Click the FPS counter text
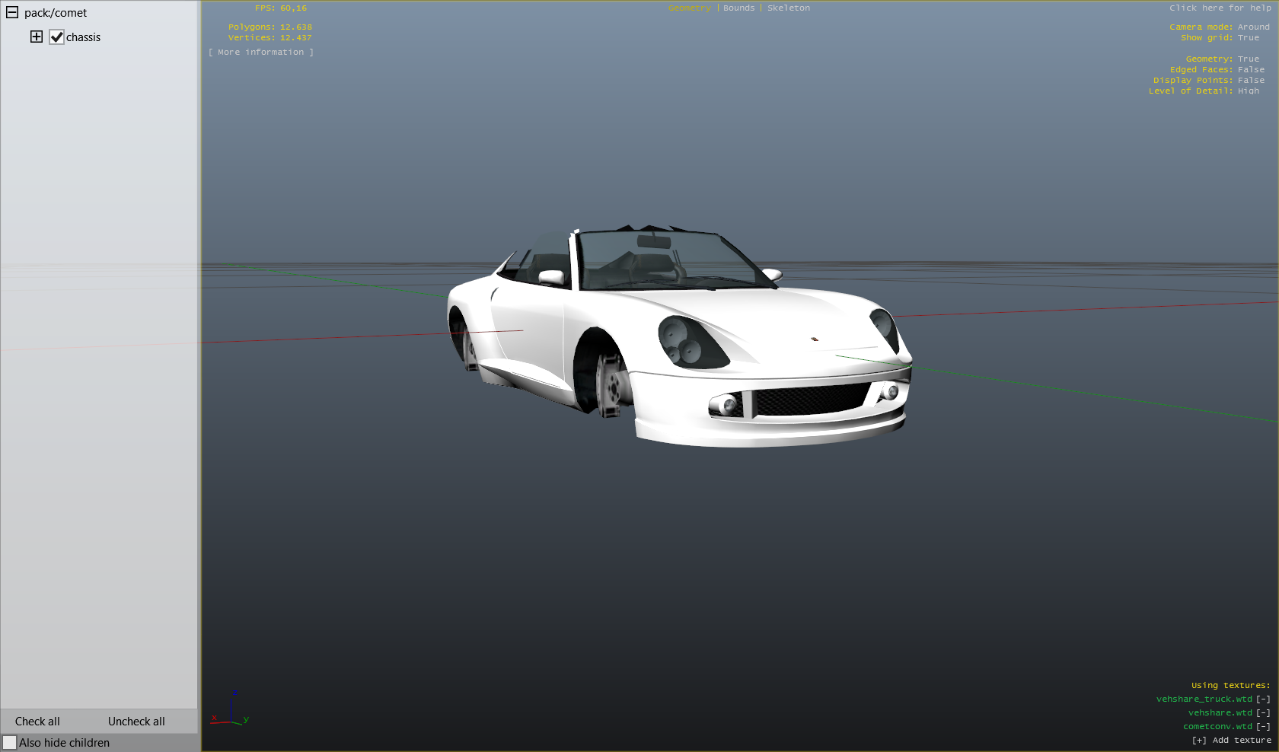 [x=281, y=8]
